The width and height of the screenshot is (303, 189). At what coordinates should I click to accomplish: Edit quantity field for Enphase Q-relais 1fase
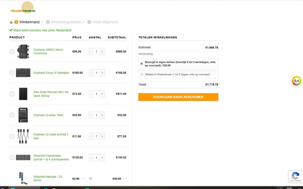pyautogui.click(x=97, y=115)
